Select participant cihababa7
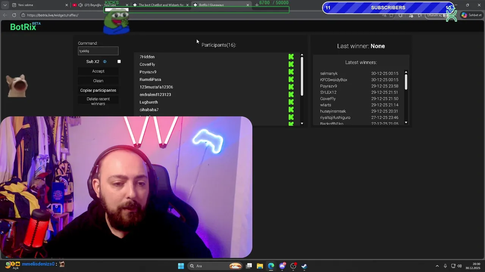 pyautogui.click(x=149, y=110)
